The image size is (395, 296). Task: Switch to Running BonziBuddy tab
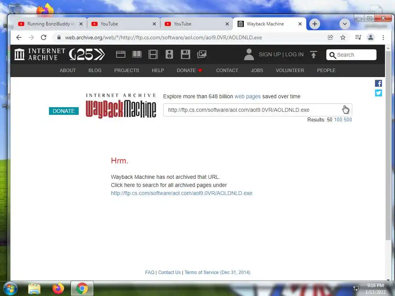click(x=51, y=24)
